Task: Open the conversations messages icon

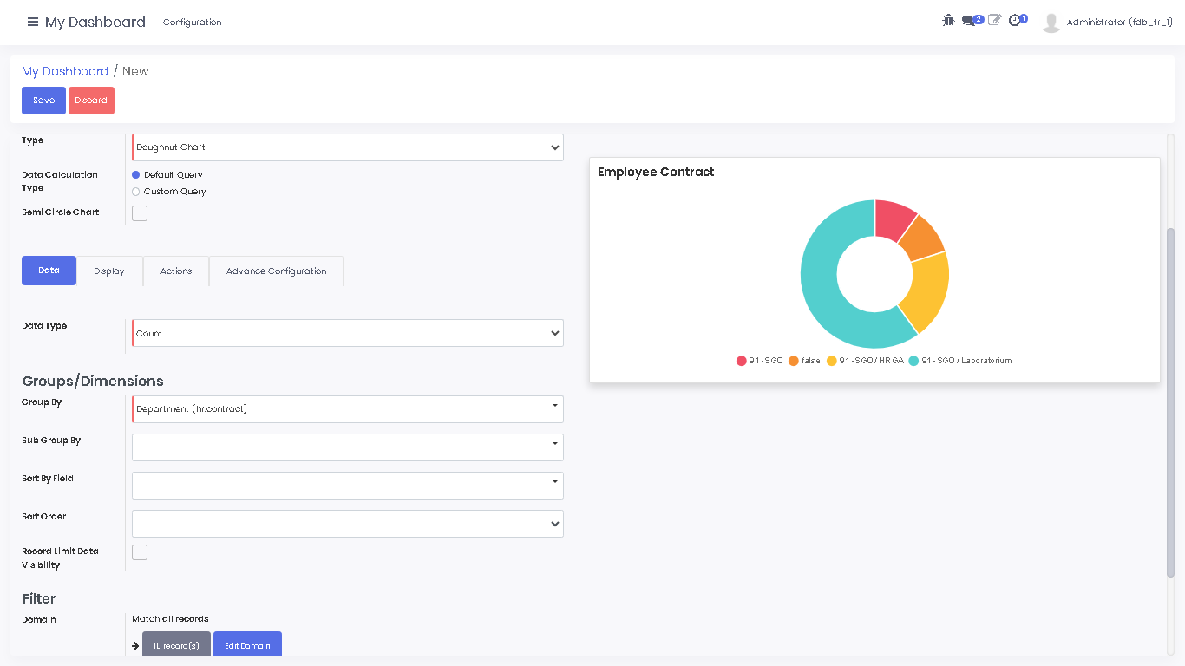Action: (969, 21)
